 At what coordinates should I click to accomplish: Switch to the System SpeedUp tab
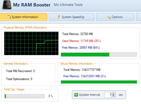72,17
